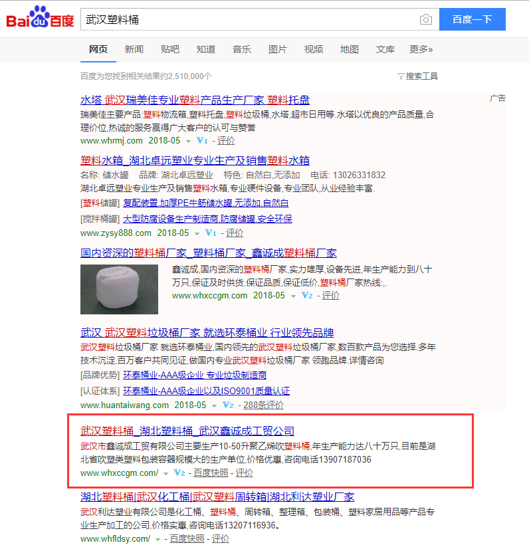This screenshot has width=529, height=549.
Task: Open result 武汉塑料垃圾桶厂家 就选环泰桶业
Action: point(207,332)
